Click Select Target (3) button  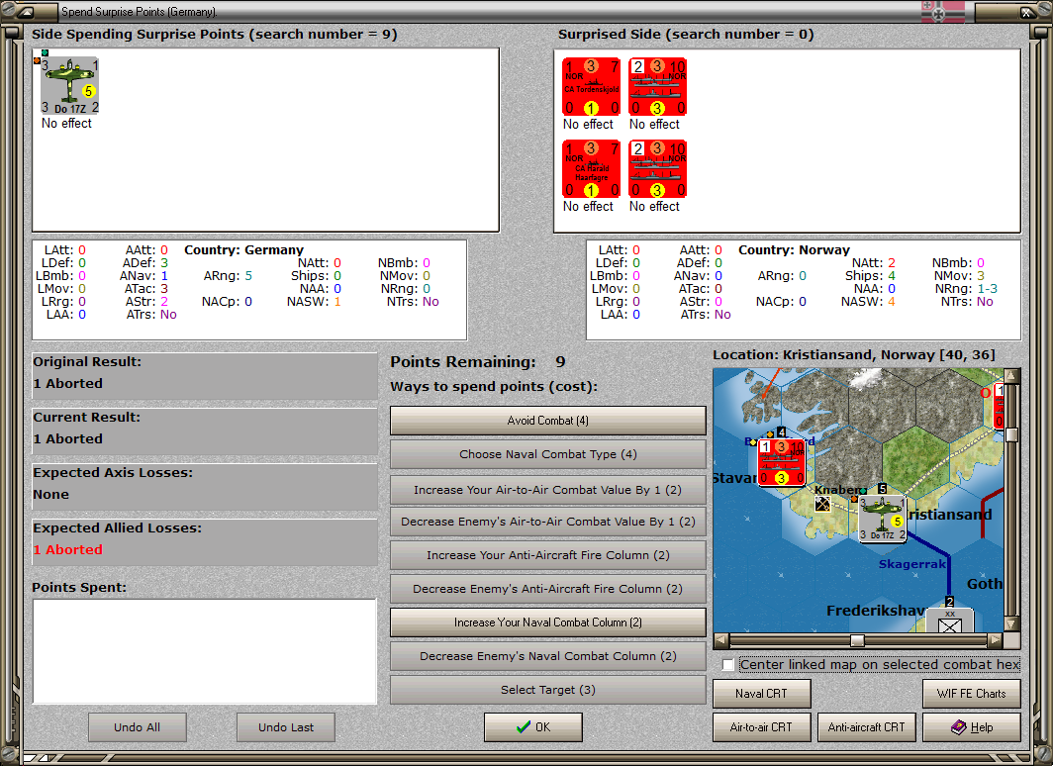[x=547, y=690]
